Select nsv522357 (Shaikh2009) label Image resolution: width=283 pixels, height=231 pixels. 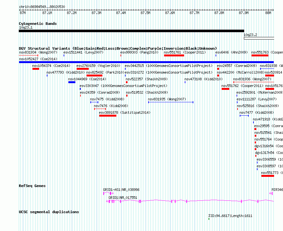(x=147, y=79)
